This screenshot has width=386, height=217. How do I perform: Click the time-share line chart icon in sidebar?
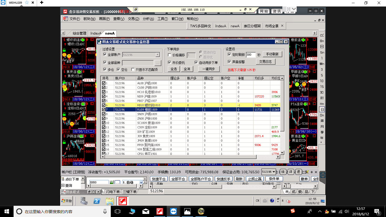[322, 35]
